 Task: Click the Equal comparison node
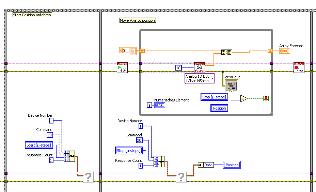244,98
